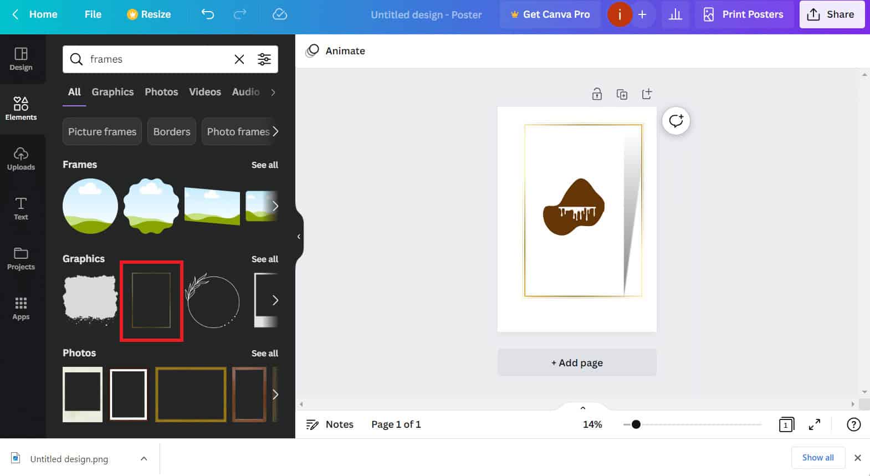Expand more category tabs after Audio
Image resolution: width=870 pixels, height=476 pixels.
pos(273,93)
